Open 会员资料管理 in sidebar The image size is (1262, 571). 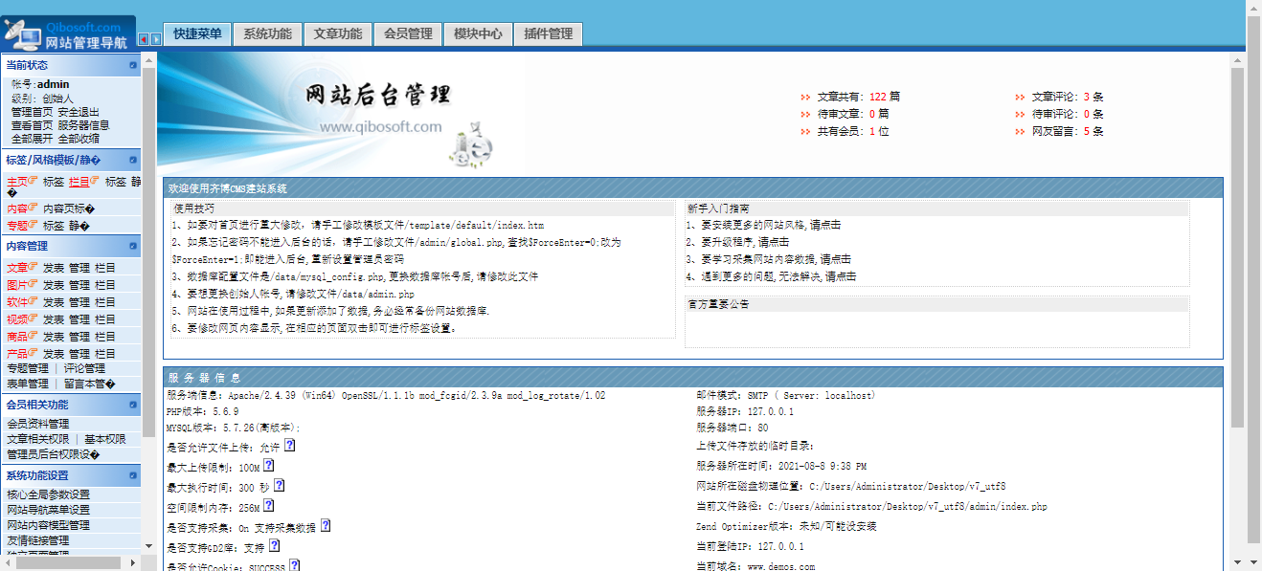pos(37,424)
